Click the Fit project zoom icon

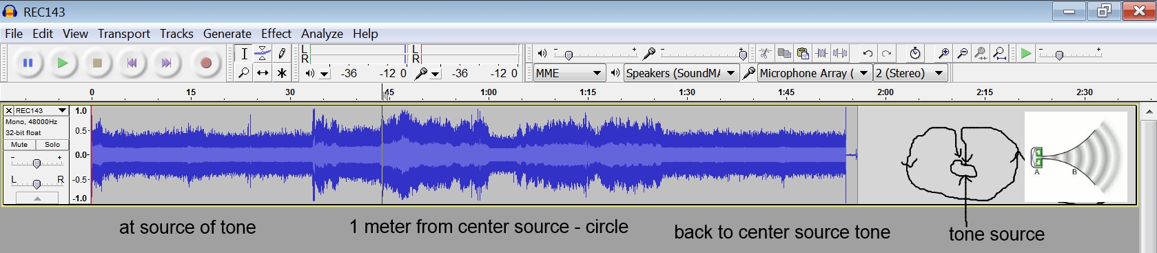tap(999, 53)
